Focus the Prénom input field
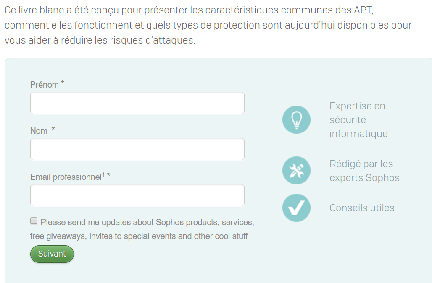This screenshot has width=432, height=283. coord(137,103)
